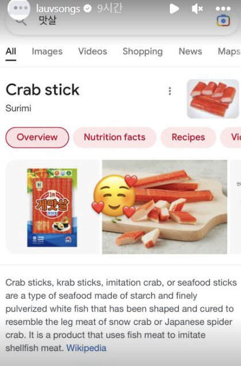Screen dimensions: 241x366
Task: Tap the verified badge next to lauvsongs
Action: tap(88, 9)
